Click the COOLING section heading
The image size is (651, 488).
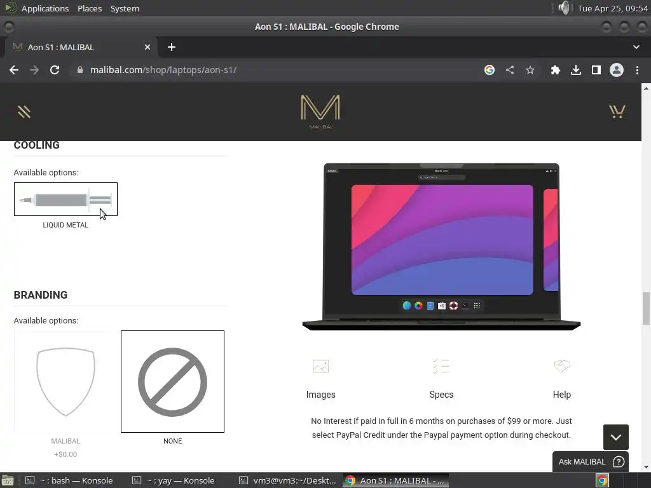click(36, 146)
